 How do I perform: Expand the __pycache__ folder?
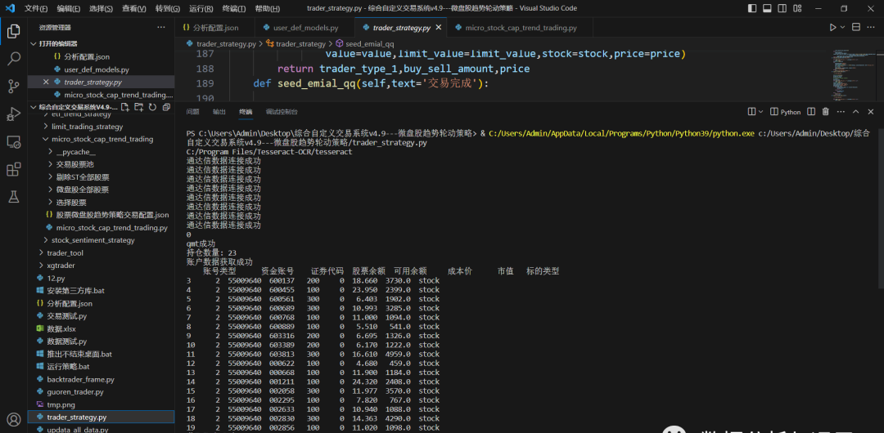click(x=51, y=152)
